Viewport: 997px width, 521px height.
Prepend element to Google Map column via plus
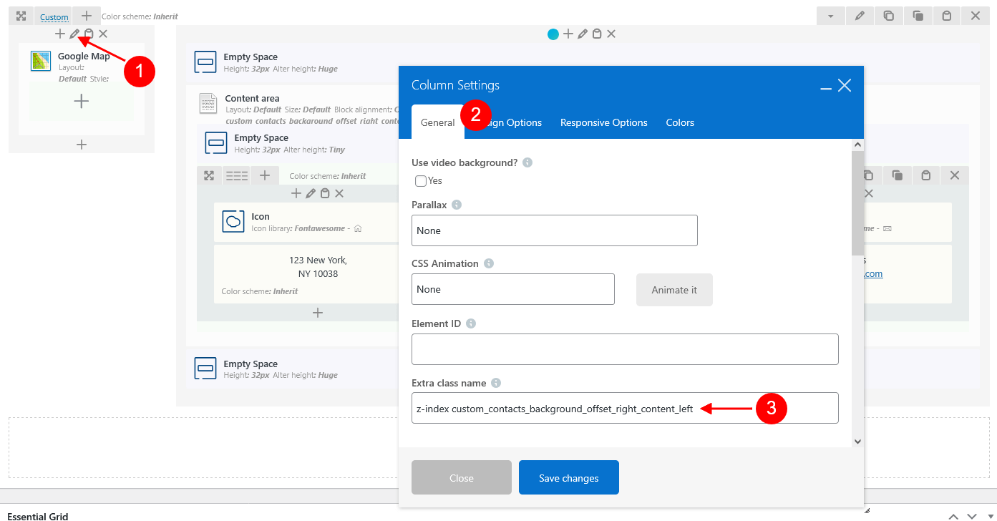pos(59,34)
